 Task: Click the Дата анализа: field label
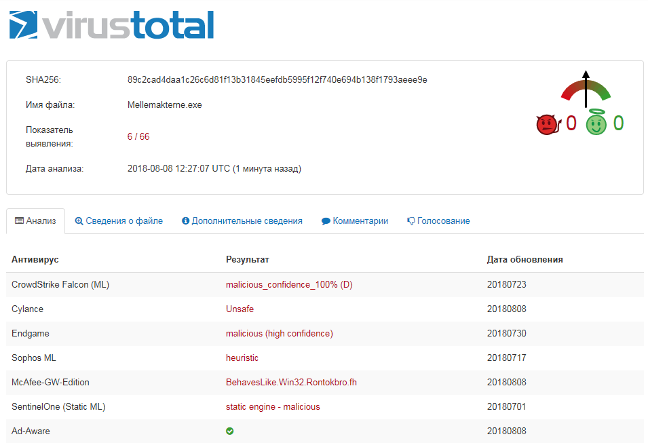tap(54, 169)
